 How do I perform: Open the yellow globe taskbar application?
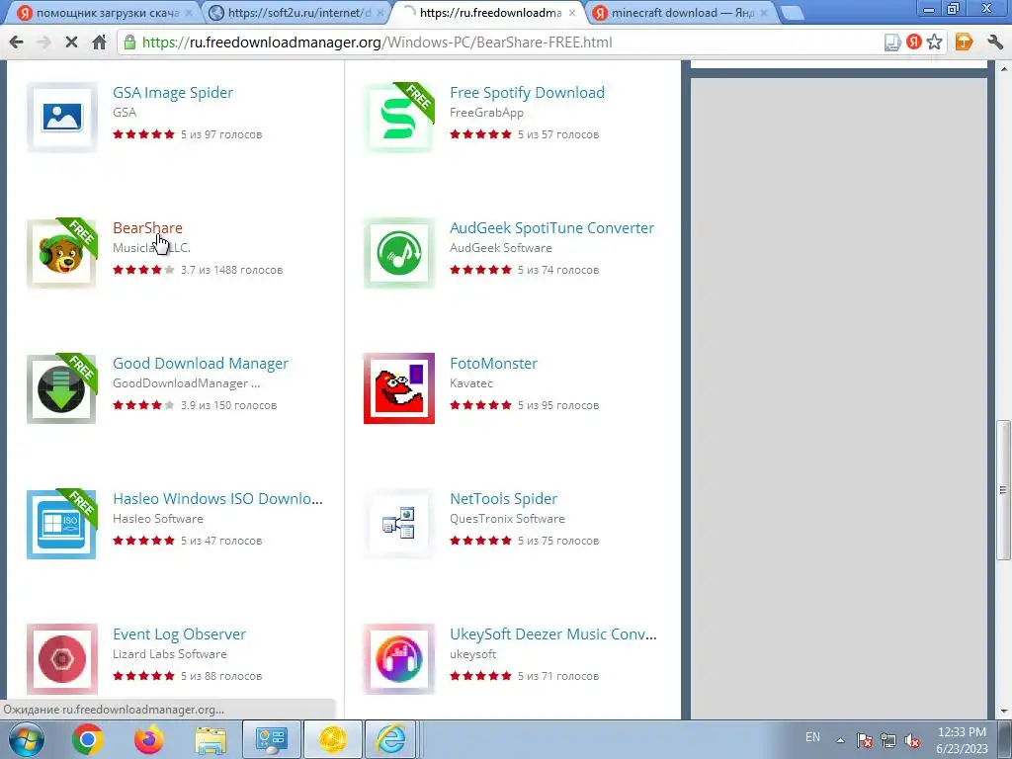click(333, 739)
